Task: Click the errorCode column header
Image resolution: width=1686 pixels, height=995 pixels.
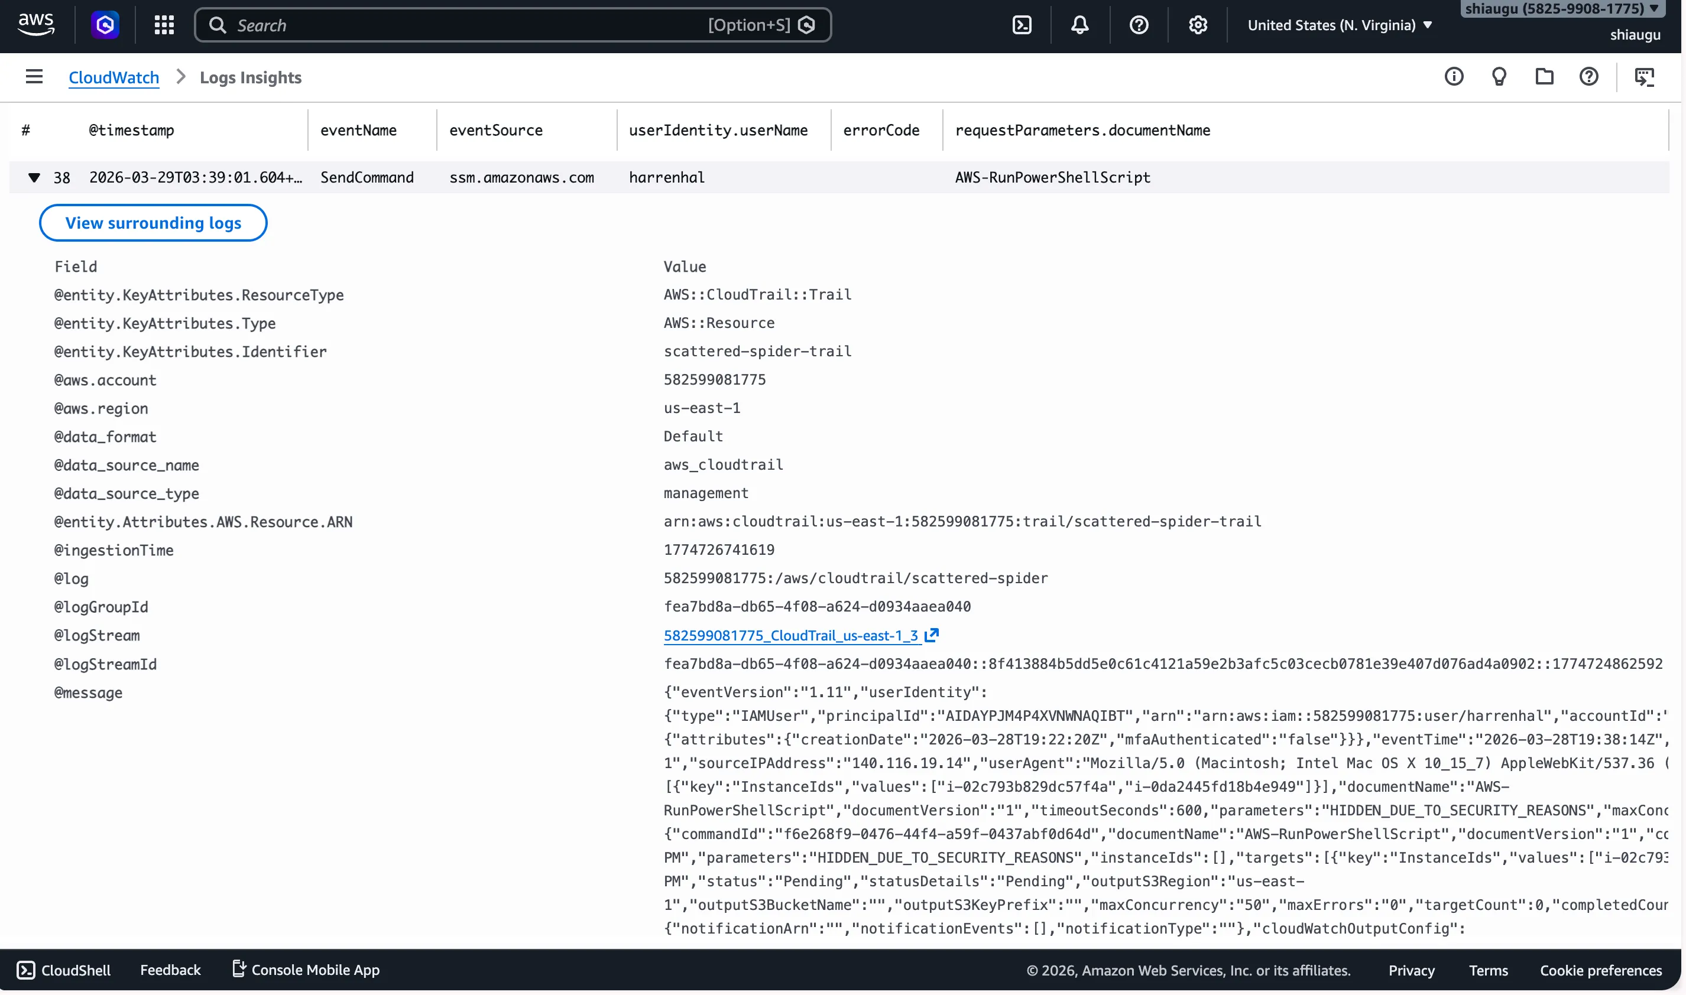Action: point(882,130)
